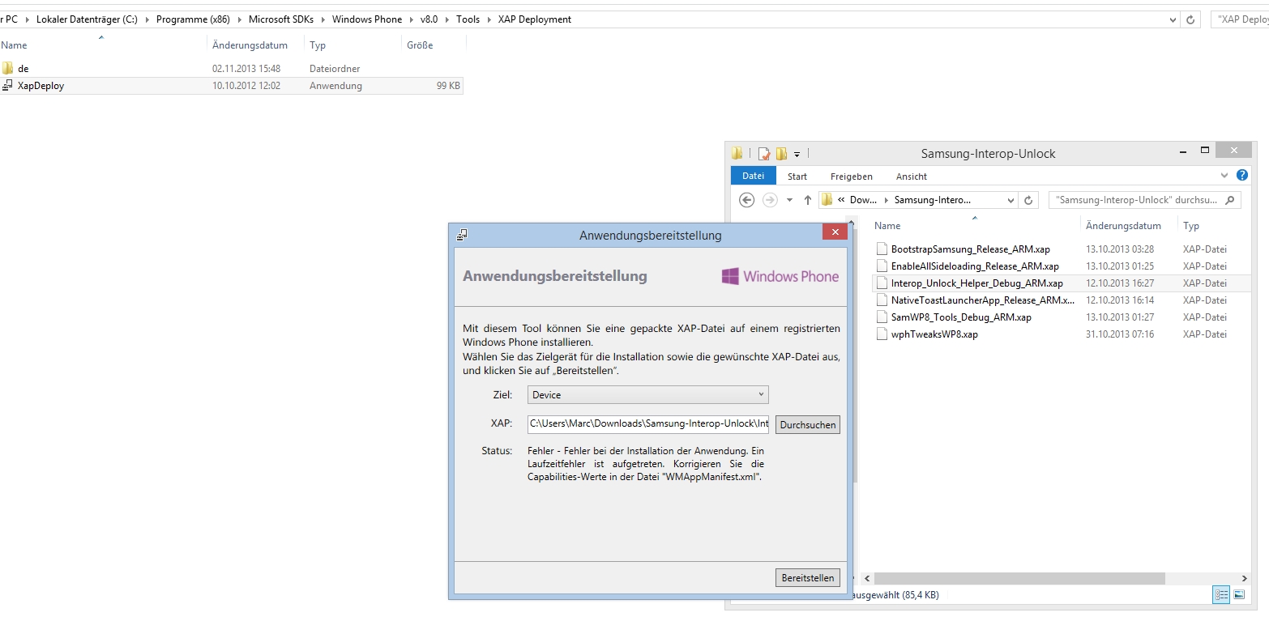Click the XapDeploy application icon
Viewport: 1269px width, 621px height.
8,85
